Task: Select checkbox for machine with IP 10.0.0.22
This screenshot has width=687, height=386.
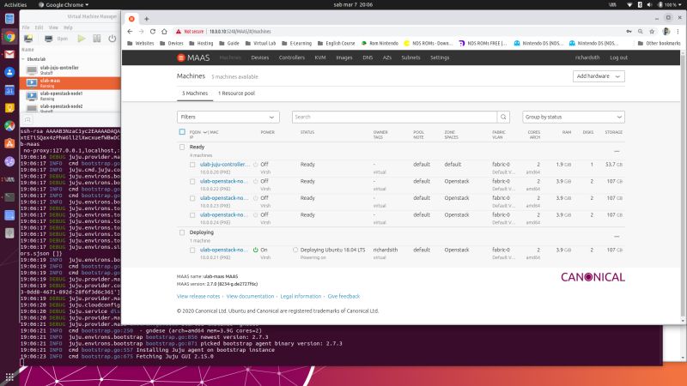Action: (192, 181)
